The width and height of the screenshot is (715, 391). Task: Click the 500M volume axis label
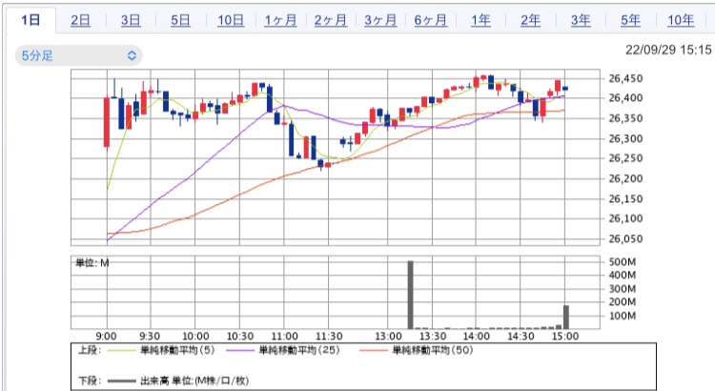[x=622, y=262]
